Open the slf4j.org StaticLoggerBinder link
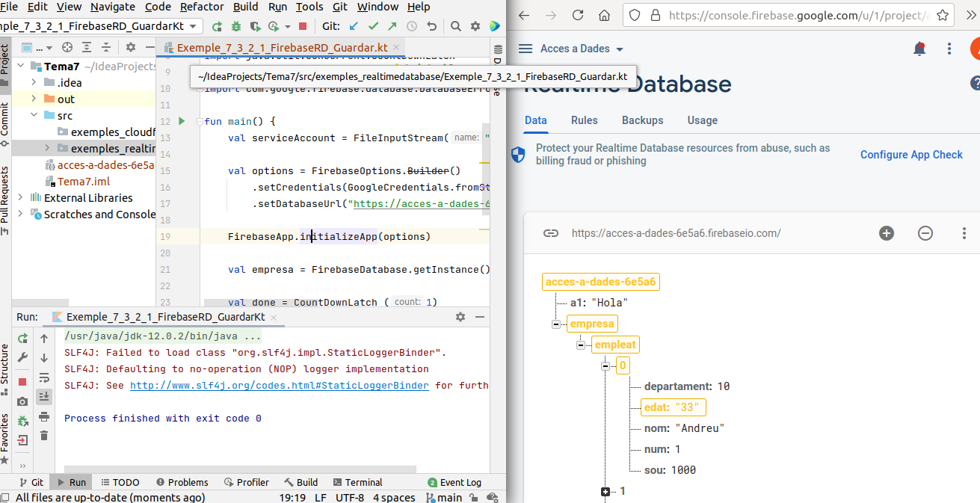Screen dimensions: 980x503 (279, 386)
